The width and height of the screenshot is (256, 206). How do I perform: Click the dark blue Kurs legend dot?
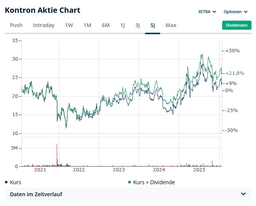tap(6, 182)
